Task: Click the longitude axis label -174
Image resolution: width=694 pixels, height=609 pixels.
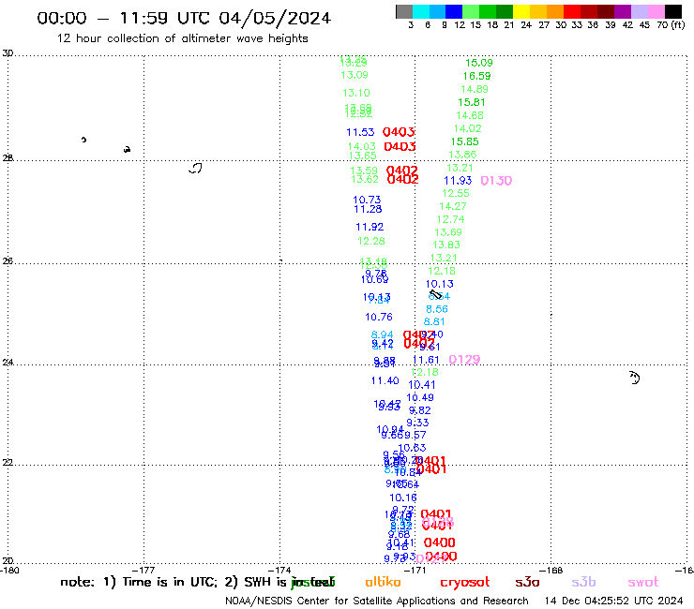Action: (x=279, y=571)
